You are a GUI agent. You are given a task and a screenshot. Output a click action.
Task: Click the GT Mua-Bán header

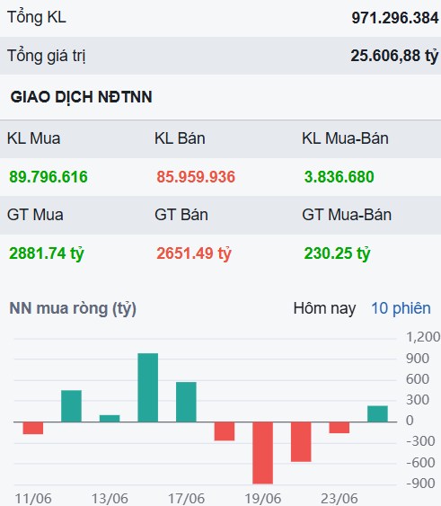coord(347,215)
